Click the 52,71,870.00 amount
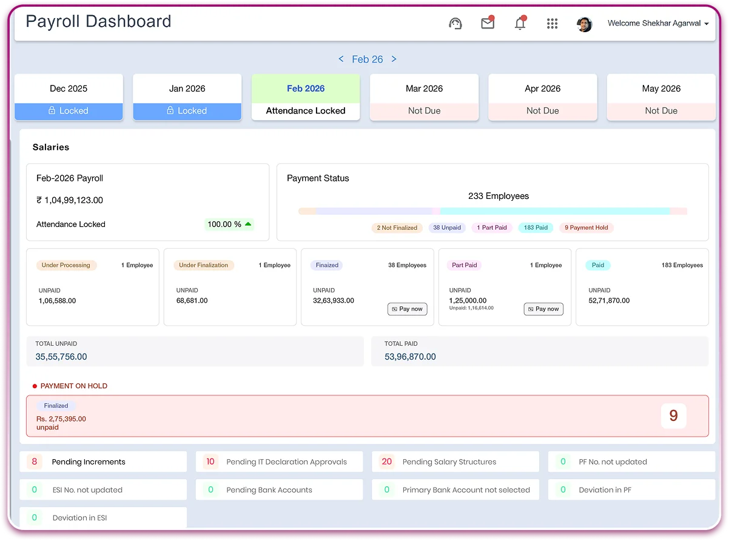The height and width of the screenshot is (541, 729). pos(609,301)
